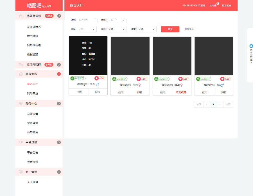This screenshot has height=196, width=253.
Task: Click the 4.50 star rating on 米酒's card
Action: tap(142, 79)
